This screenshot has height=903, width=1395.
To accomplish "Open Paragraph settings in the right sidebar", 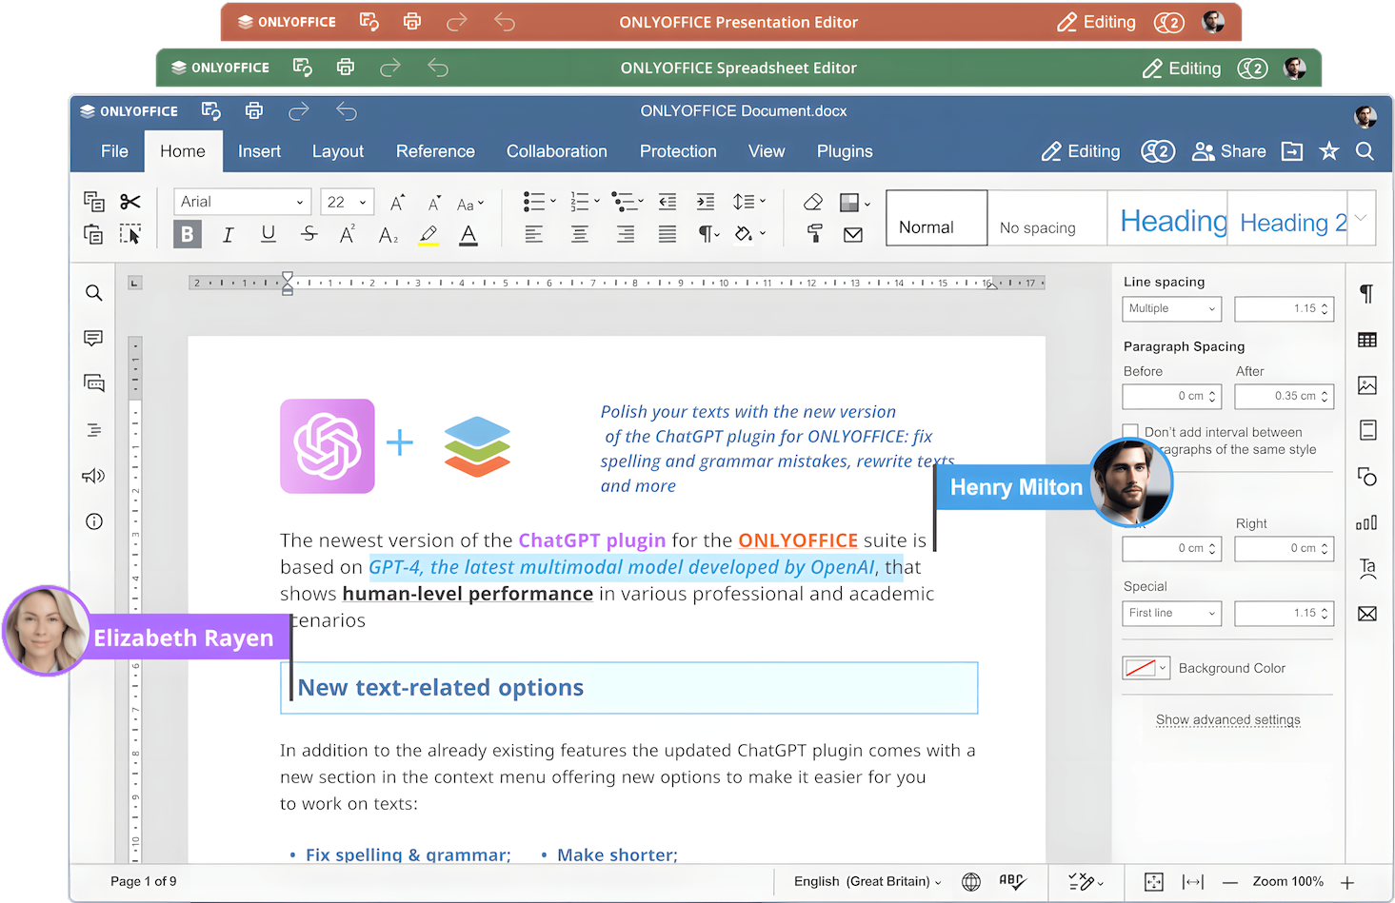I will point(1366,294).
